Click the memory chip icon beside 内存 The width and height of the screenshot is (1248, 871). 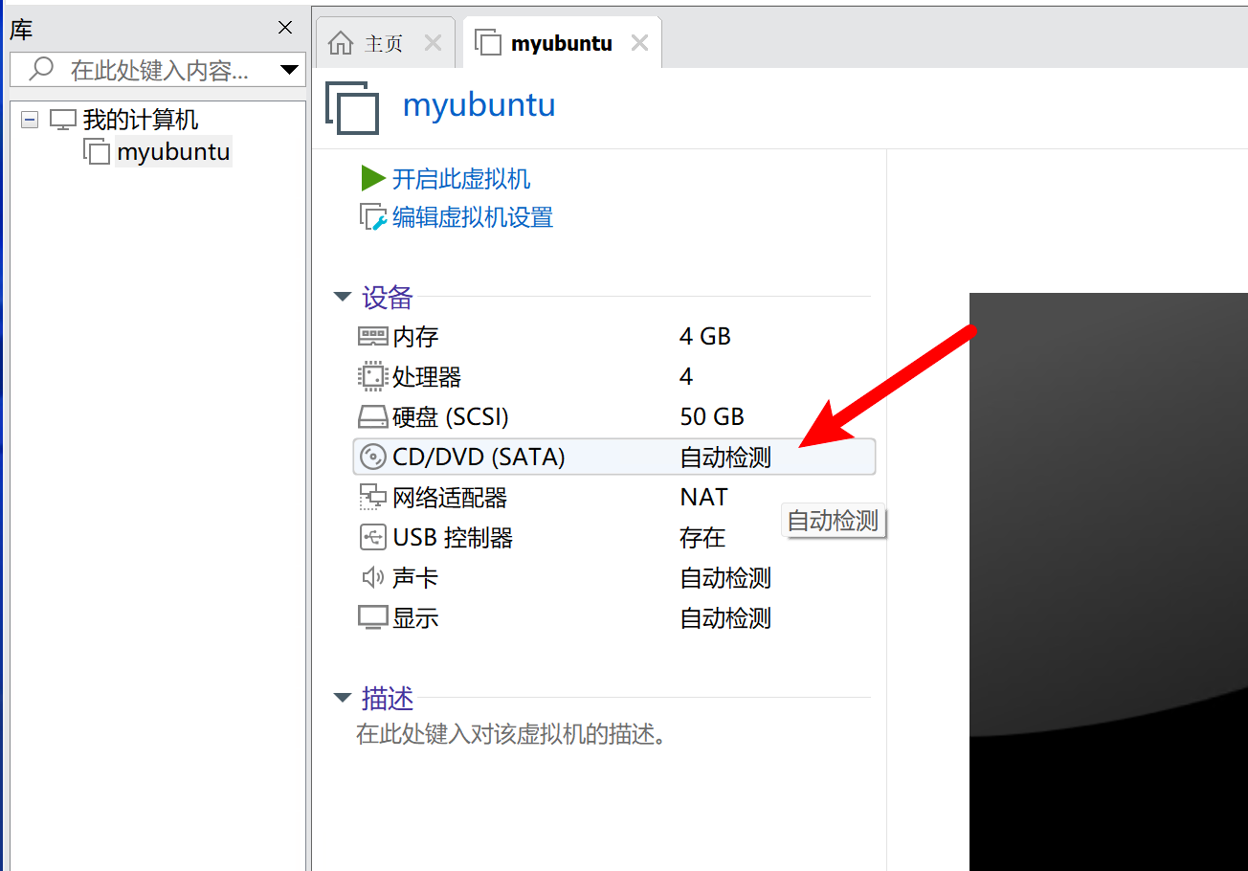[x=372, y=337]
